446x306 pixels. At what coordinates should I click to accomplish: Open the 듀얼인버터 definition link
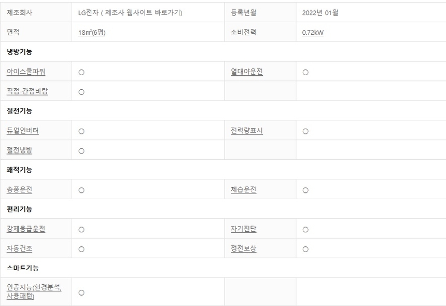[23, 131]
